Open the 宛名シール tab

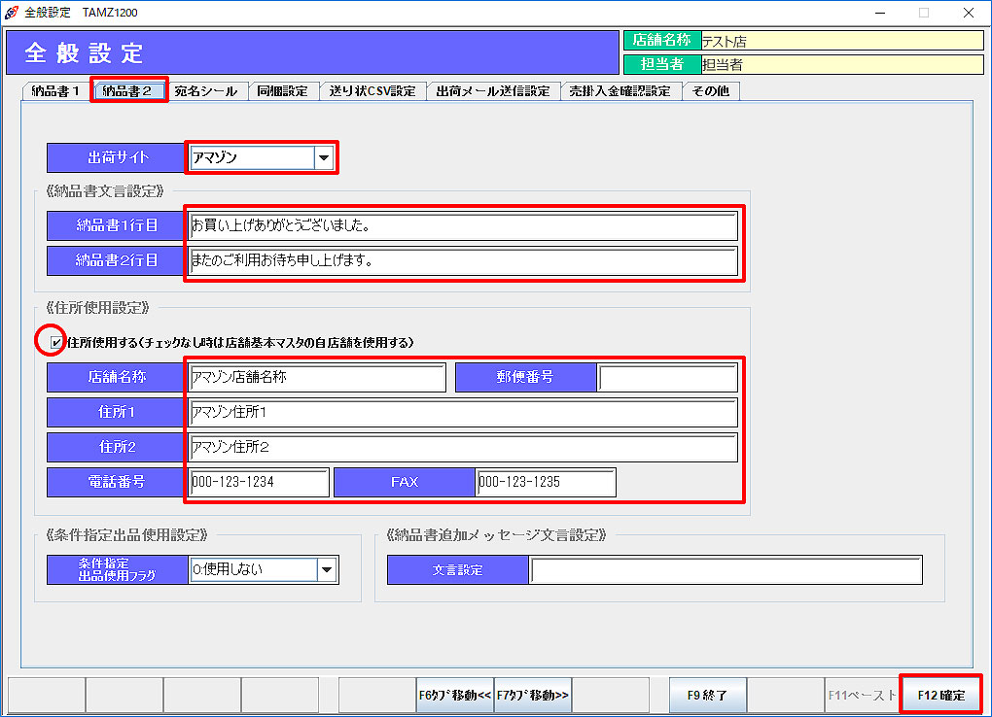[205, 91]
